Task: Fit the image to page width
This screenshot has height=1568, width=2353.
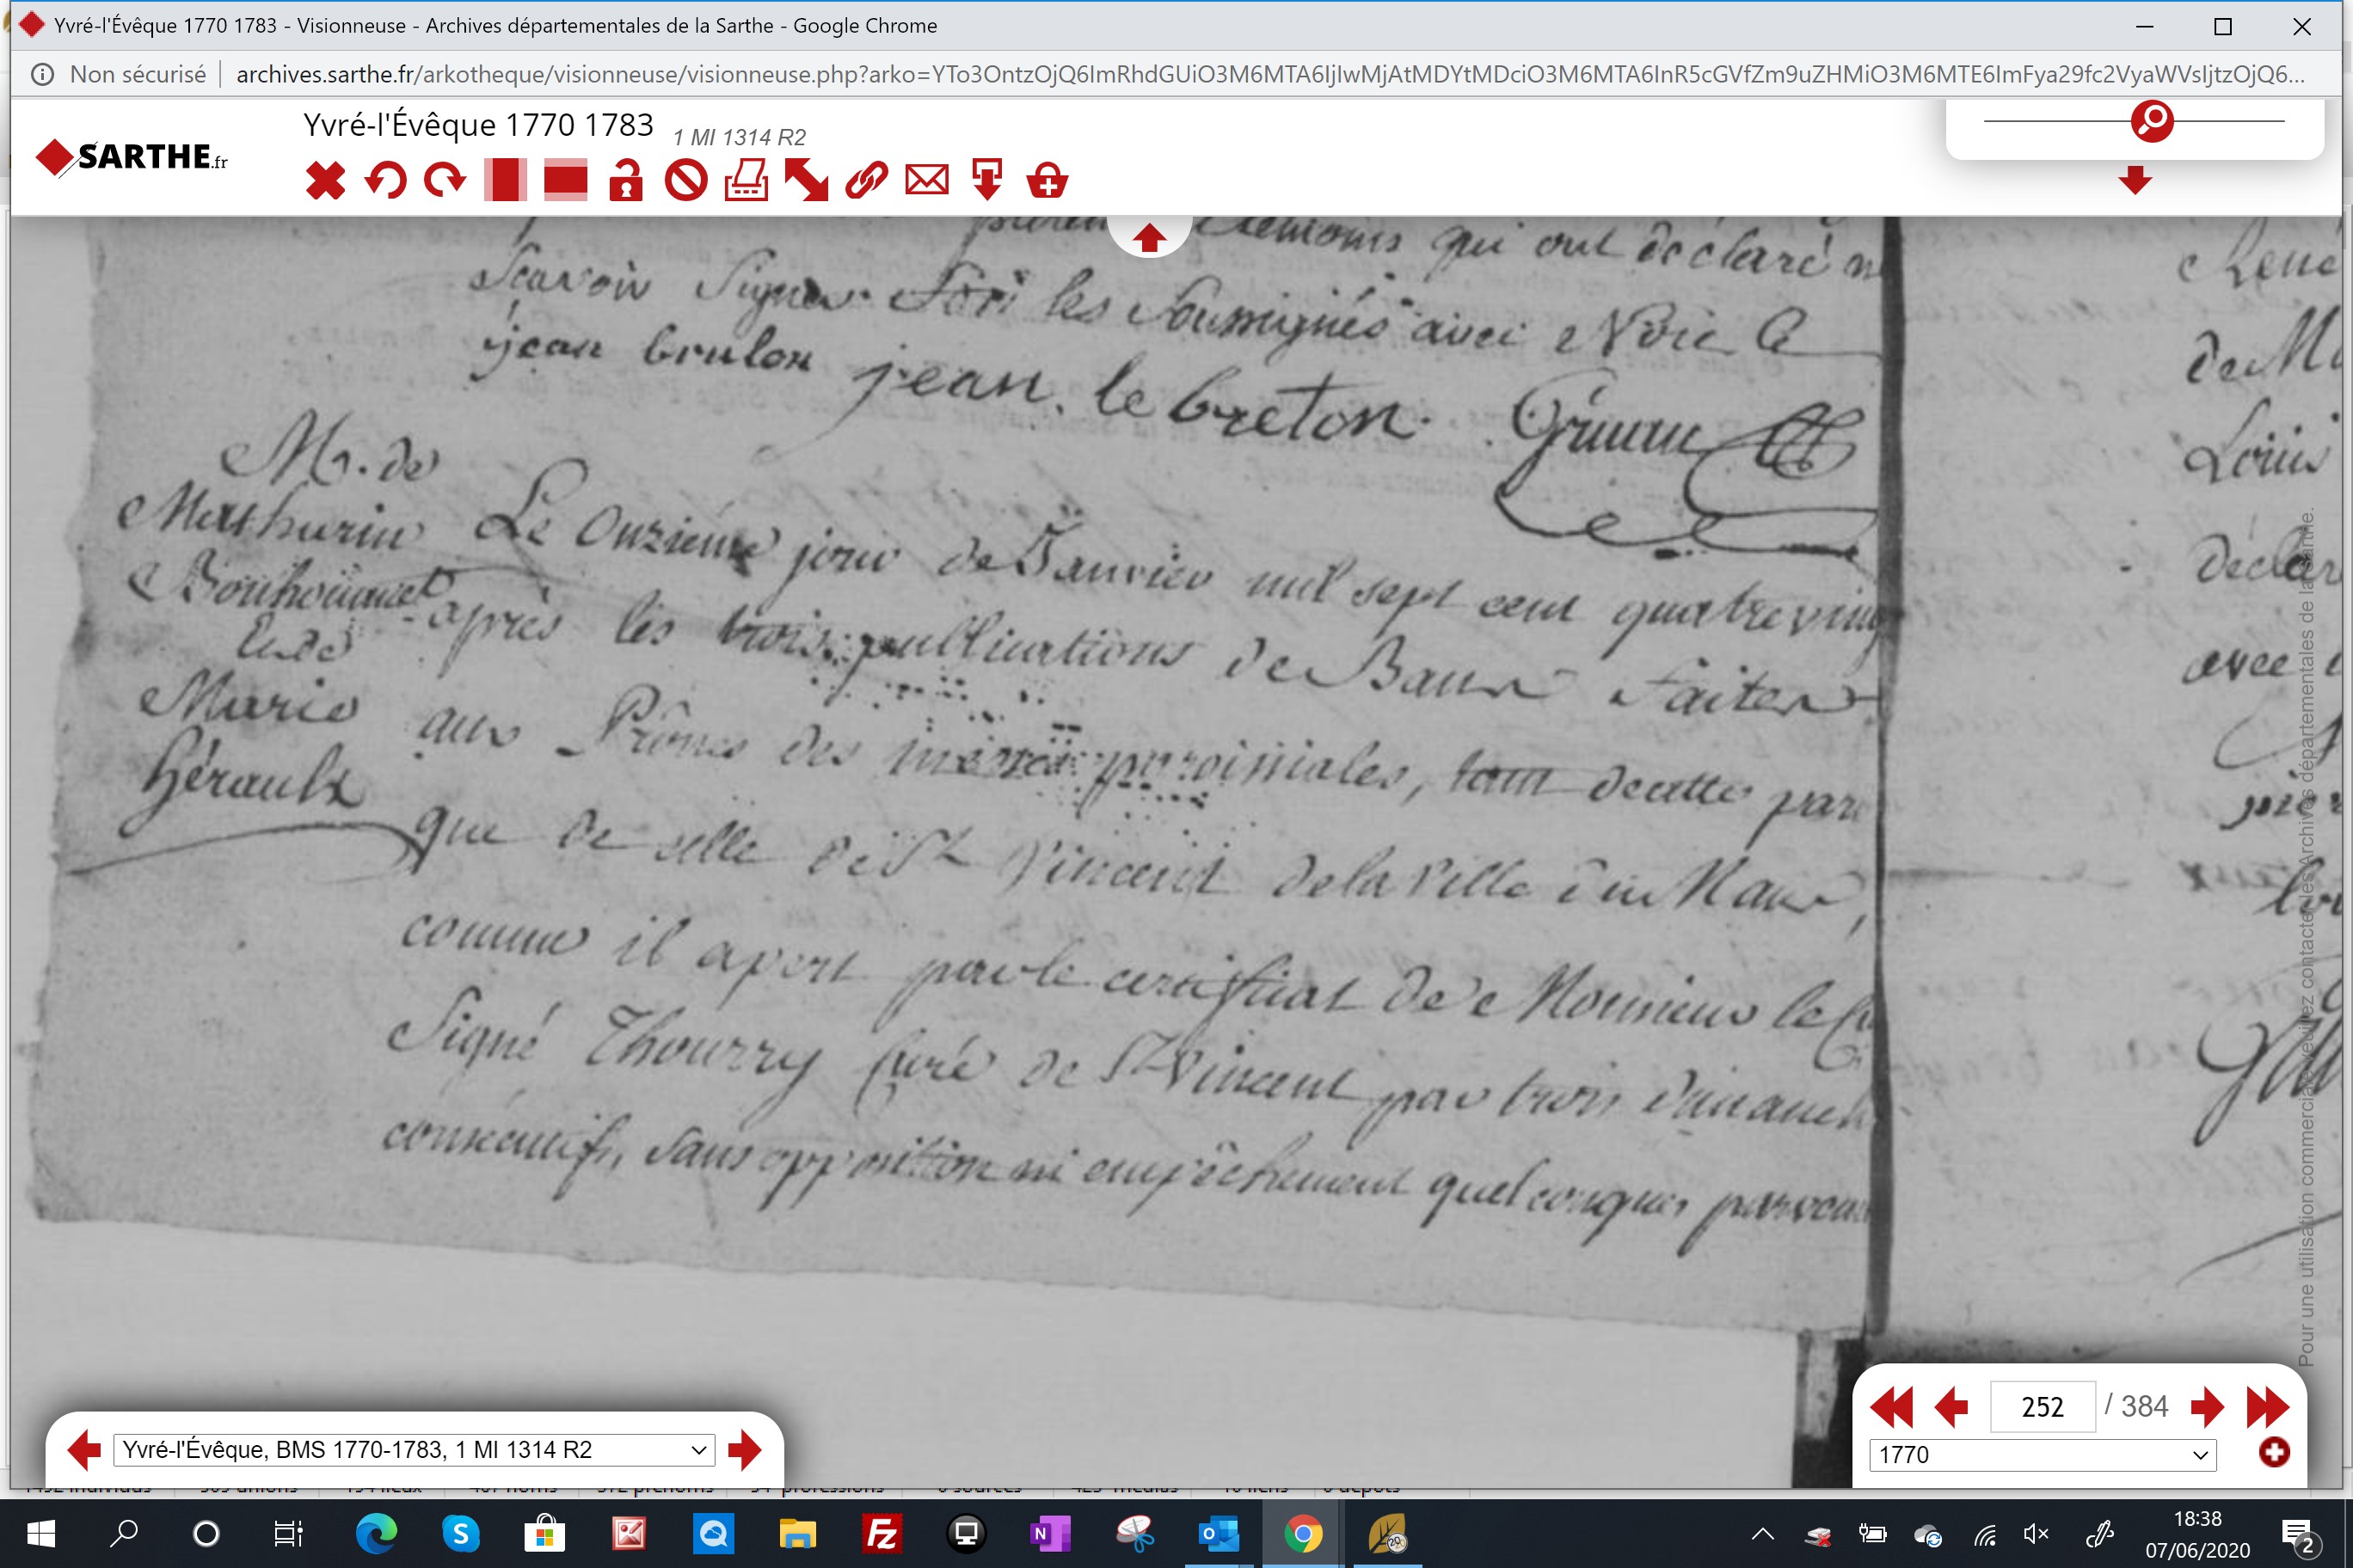Action: [x=565, y=181]
